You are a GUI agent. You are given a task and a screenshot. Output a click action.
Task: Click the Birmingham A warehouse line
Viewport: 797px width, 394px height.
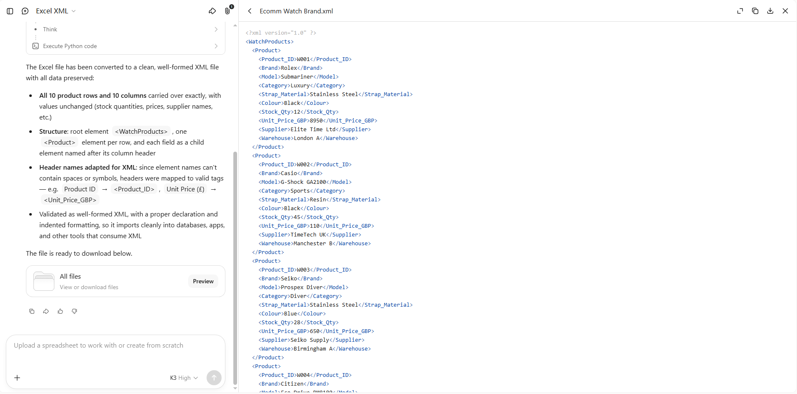click(314, 349)
